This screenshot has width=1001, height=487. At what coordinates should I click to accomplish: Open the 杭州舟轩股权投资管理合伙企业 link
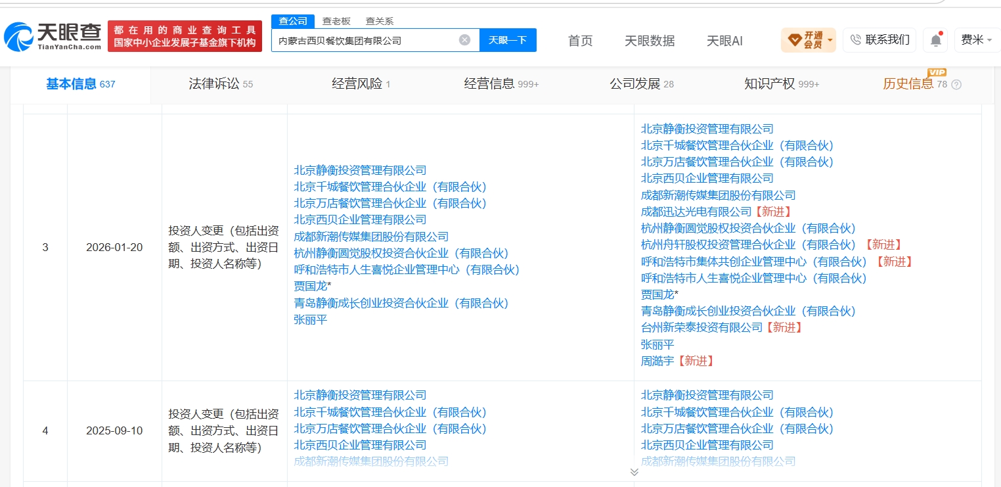click(749, 245)
